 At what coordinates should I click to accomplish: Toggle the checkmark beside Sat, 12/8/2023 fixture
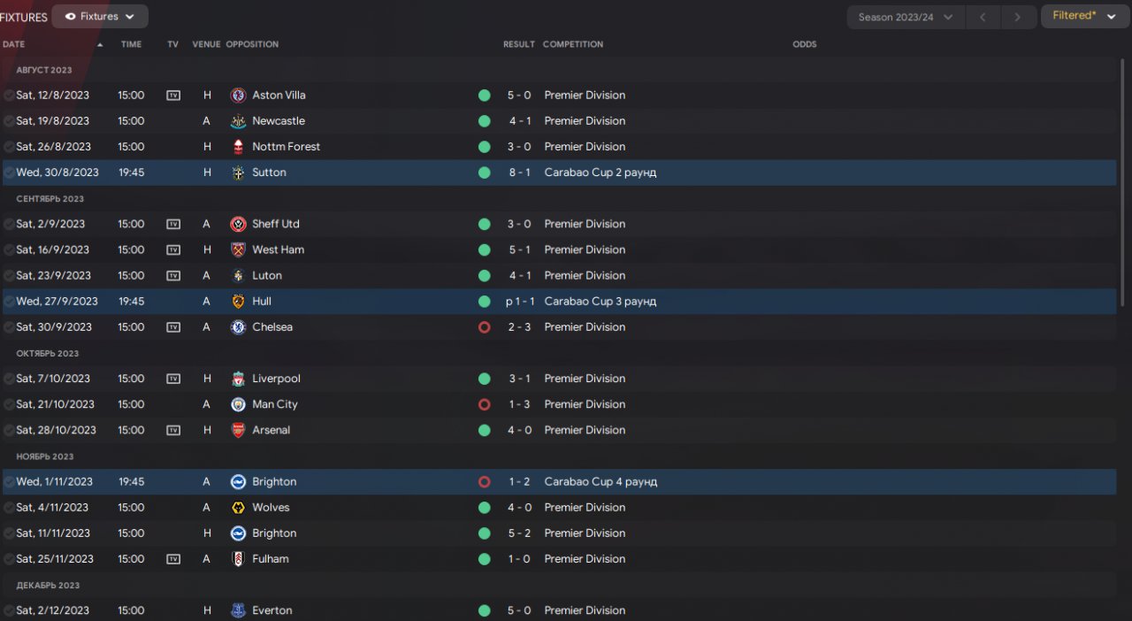(x=9, y=96)
